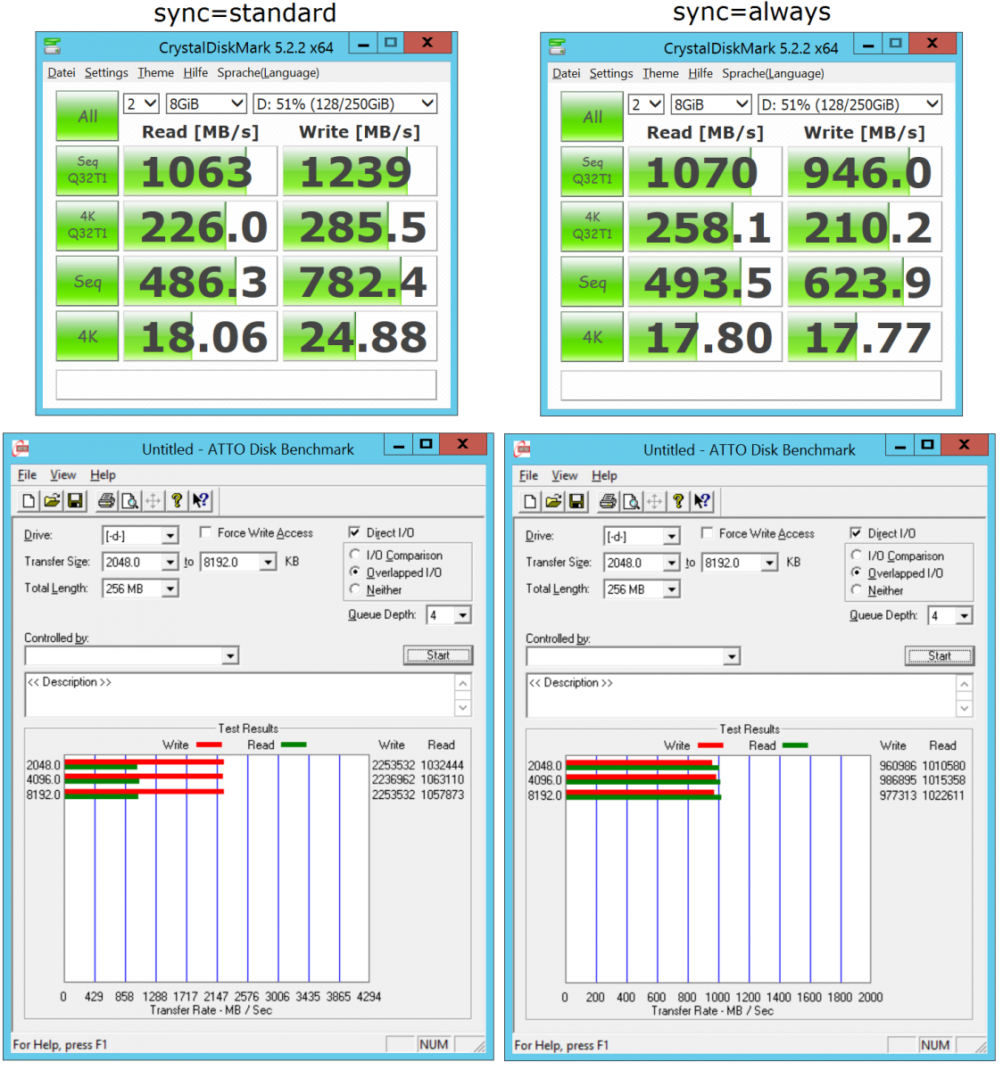Open the 8GiB size dropdown in sync=always CrystalDiskMark
1003x1070 pixels.
pyautogui.click(x=711, y=105)
